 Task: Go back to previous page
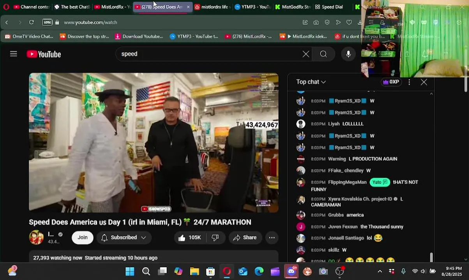pos(7,23)
